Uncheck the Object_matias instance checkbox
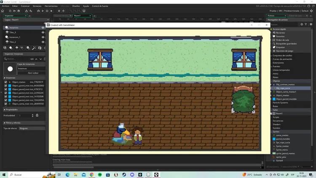This screenshot has height=178, width=316. pyautogui.click(x=5, y=82)
